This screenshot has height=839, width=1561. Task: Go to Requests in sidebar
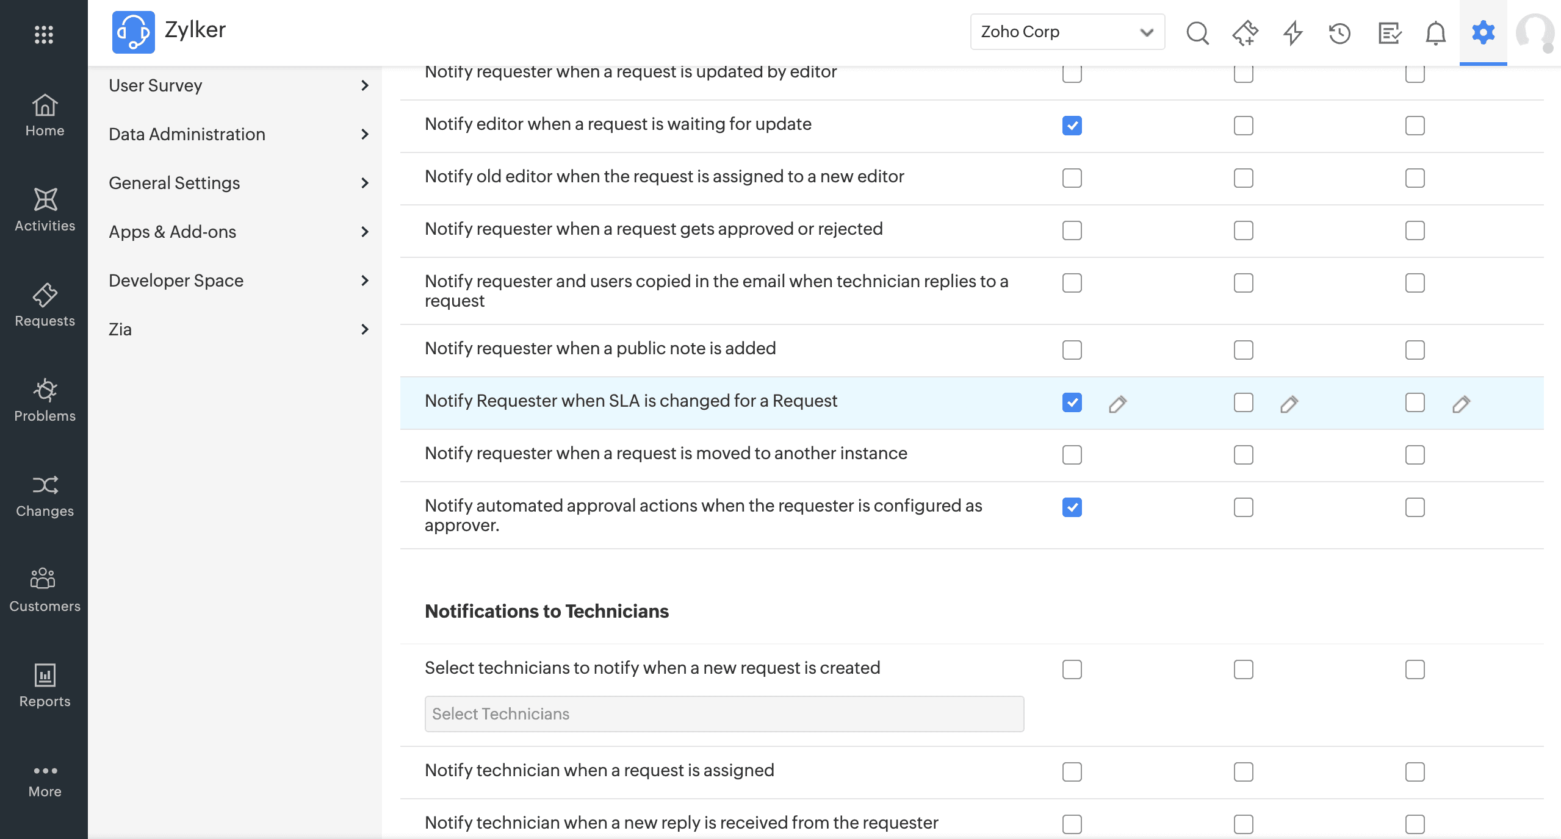pyautogui.click(x=45, y=305)
